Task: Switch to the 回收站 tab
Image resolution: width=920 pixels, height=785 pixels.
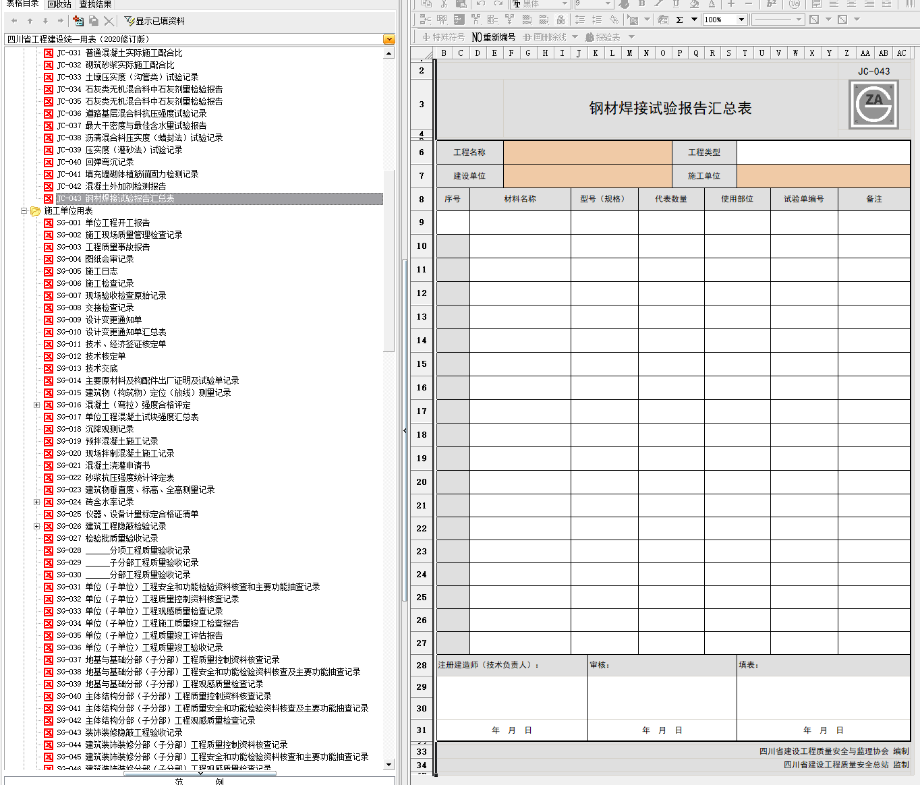Action: pyautogui.click(x=59, y=4)
